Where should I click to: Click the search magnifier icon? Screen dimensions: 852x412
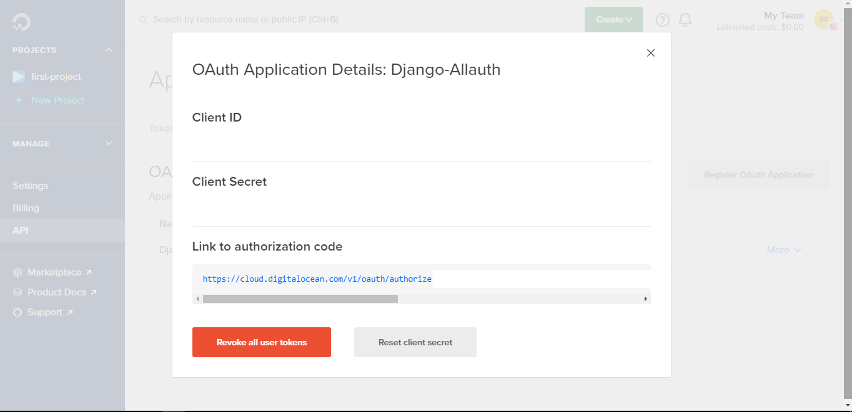pos(144,20)
